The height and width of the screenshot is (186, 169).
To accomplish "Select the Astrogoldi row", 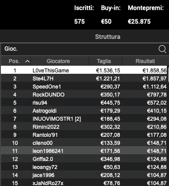I will (84, 110).
